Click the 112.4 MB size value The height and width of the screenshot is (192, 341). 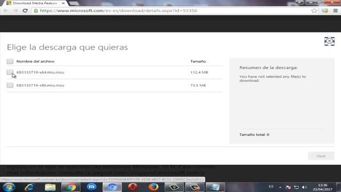pos(199,73)
